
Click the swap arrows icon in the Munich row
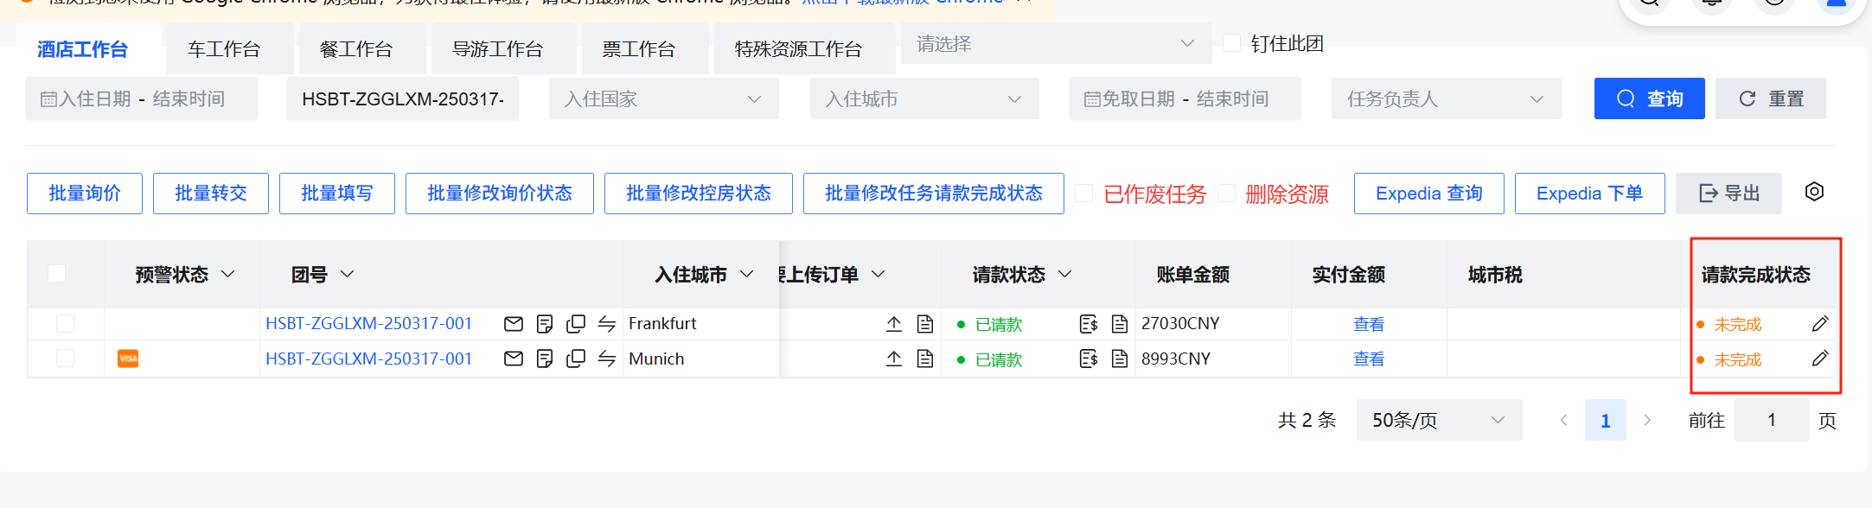(x=607, y=359)
